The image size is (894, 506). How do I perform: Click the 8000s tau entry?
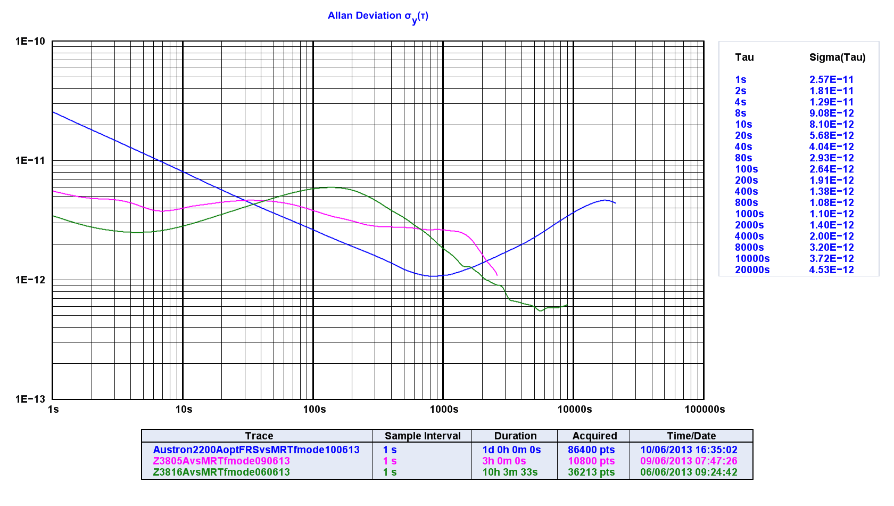pos(749,247)
